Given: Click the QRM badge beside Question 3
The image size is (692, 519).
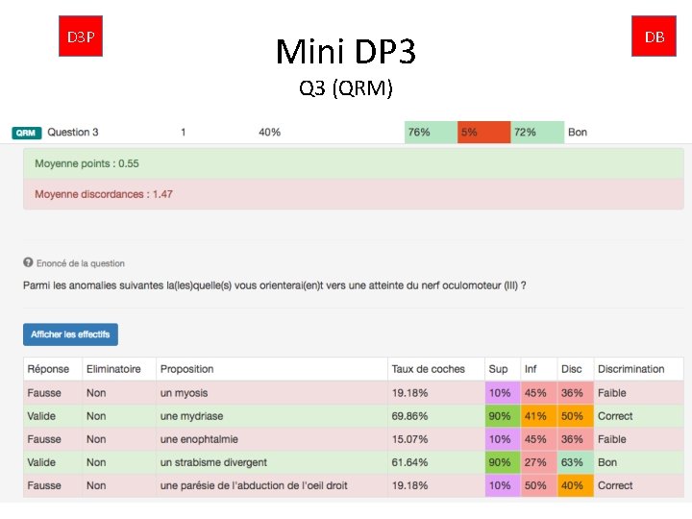Looking at the screenshot, I should click(27, 133).
